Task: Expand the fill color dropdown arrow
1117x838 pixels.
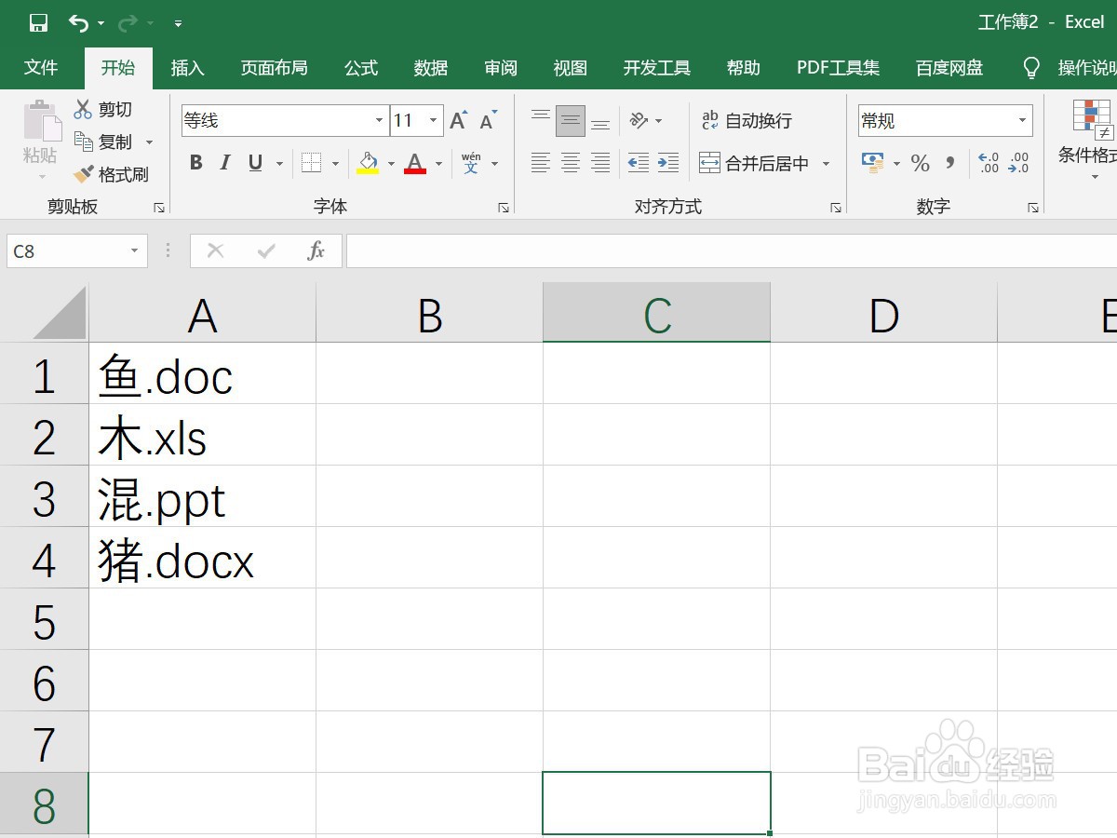Action: [x=391, y=164]
